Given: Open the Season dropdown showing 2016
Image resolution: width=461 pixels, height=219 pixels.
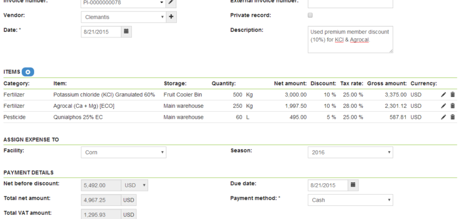Looking at the screenshot, I should 350,152.
